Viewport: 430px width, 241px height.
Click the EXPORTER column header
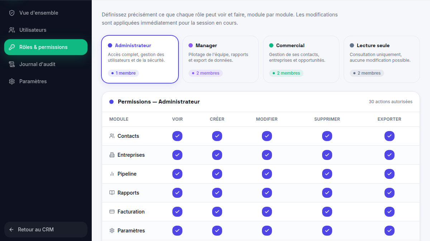click(x=390, y=119)
